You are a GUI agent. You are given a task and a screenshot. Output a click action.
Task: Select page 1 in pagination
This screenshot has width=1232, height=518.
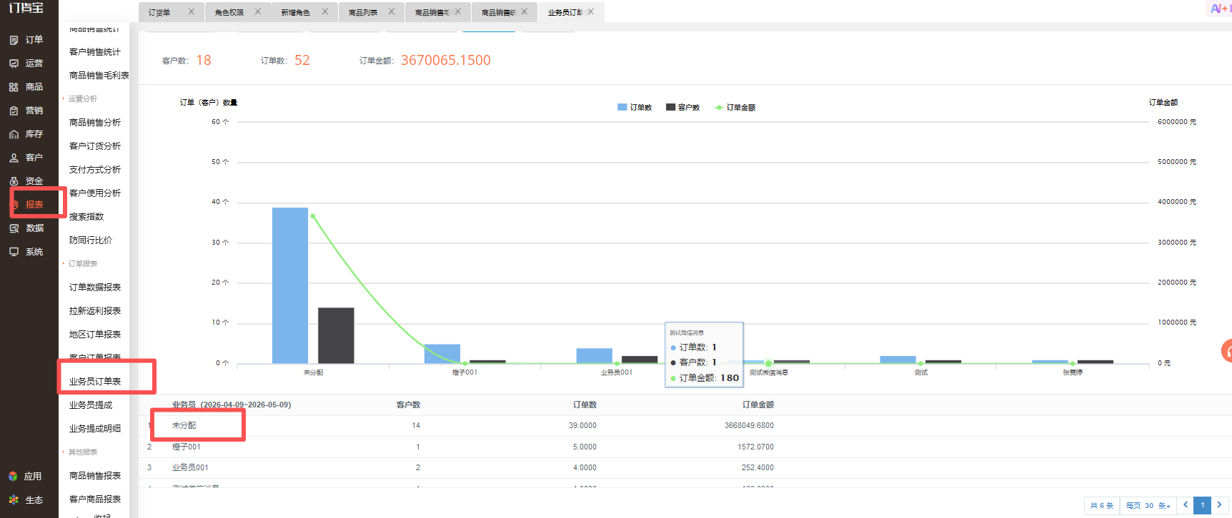pos(1203,505)
